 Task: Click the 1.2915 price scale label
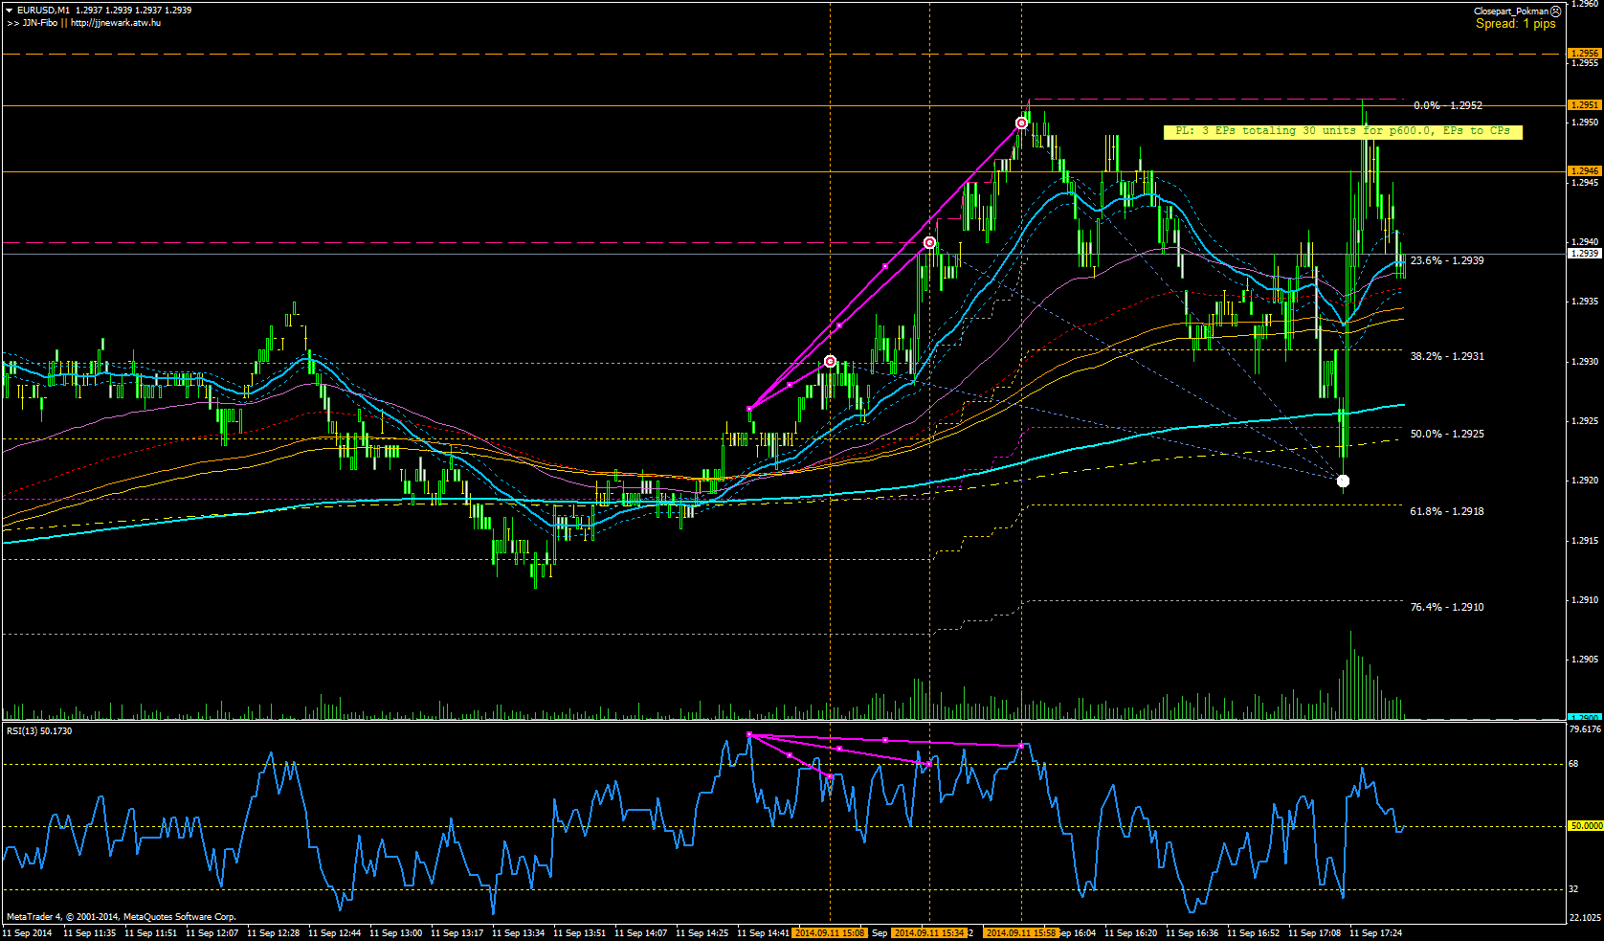click(1585, 541)
